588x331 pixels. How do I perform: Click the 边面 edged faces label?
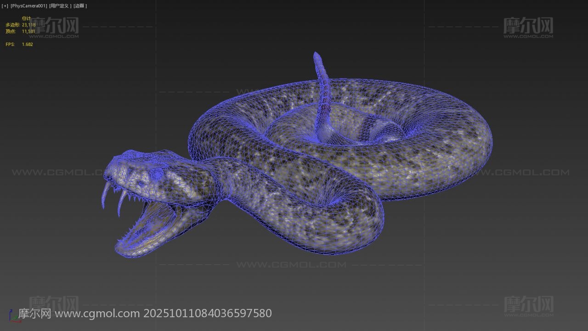coord(80,6)
